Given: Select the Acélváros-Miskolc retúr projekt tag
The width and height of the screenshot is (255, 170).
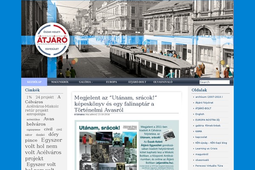Looking at the screenshot, I should (x=42, y=108).
